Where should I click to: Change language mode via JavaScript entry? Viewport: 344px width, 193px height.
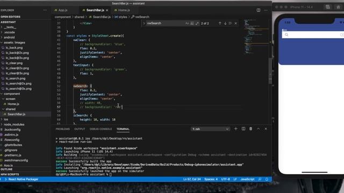click(247, 179)
